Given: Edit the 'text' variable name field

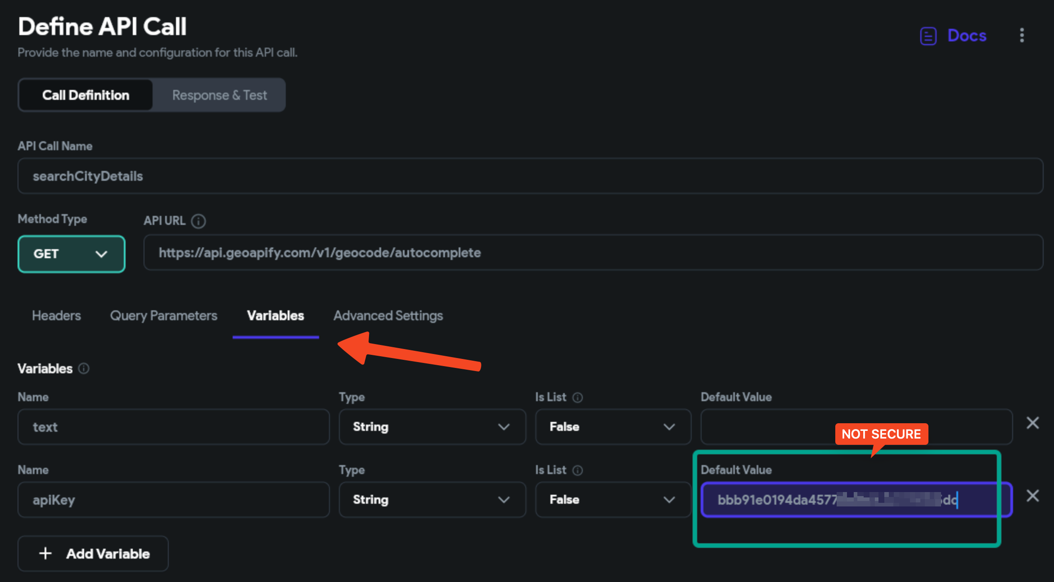Looking at the screenshot, I should pyautogui.click(x=174, y=427).
